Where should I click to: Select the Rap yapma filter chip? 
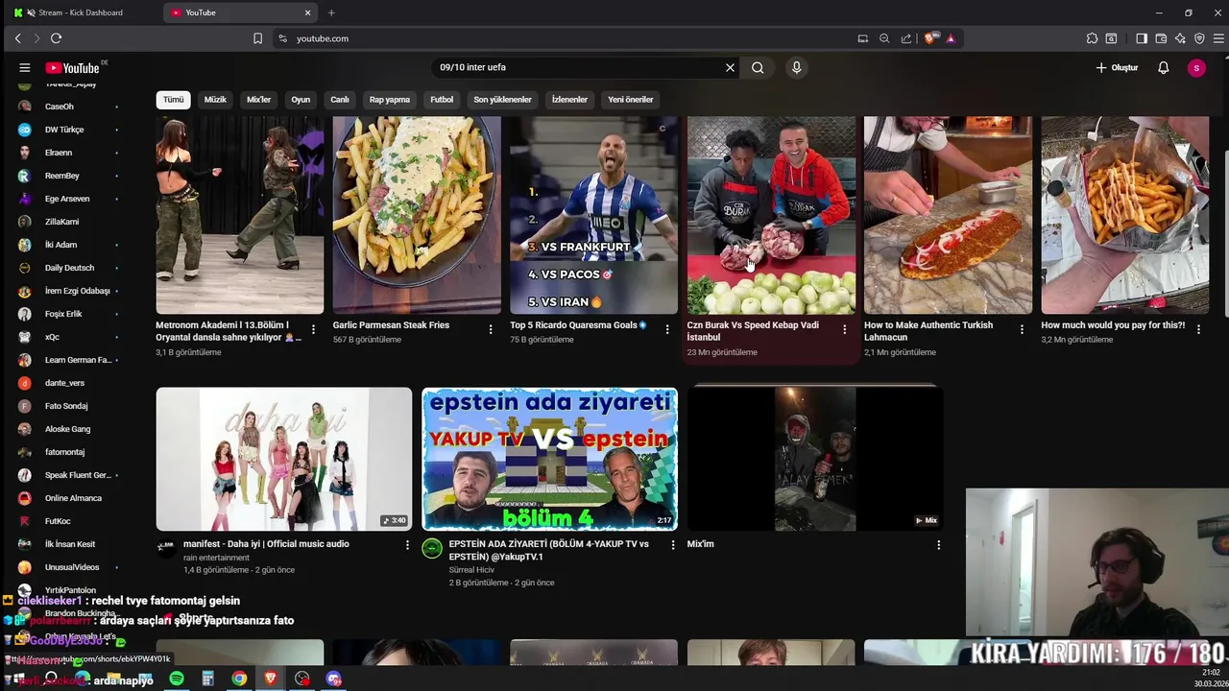[x=390, y=100]
